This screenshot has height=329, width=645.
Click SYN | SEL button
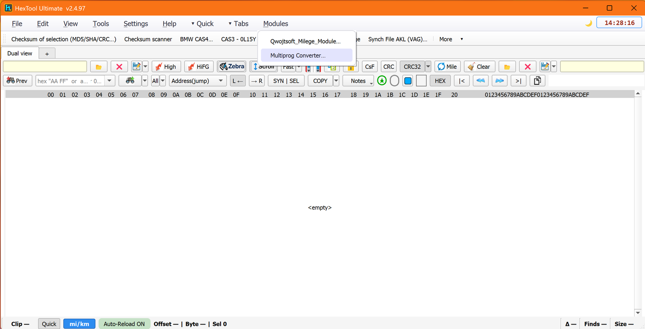point(286,81)
